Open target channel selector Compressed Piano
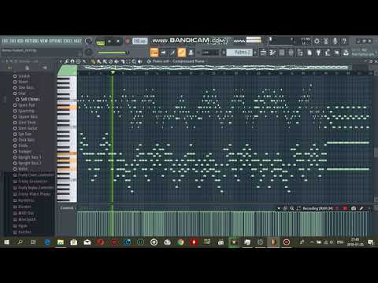The height and width of the screenshot is (283, 378). point(179,61)
